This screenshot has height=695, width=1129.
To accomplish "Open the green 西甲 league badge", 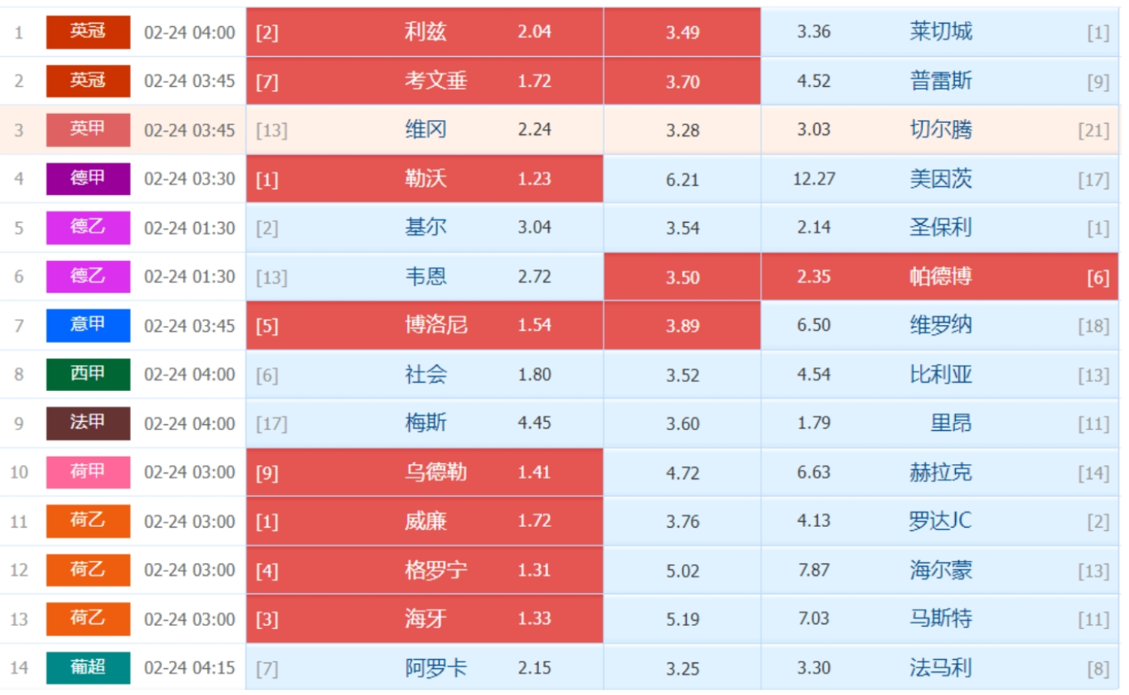I will (x=88, y=375).
